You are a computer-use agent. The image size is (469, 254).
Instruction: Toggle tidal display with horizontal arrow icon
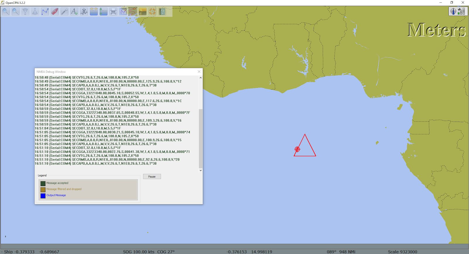click(94, 12)
